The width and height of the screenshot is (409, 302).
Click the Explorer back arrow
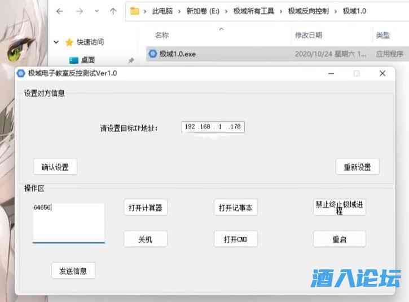60,11
